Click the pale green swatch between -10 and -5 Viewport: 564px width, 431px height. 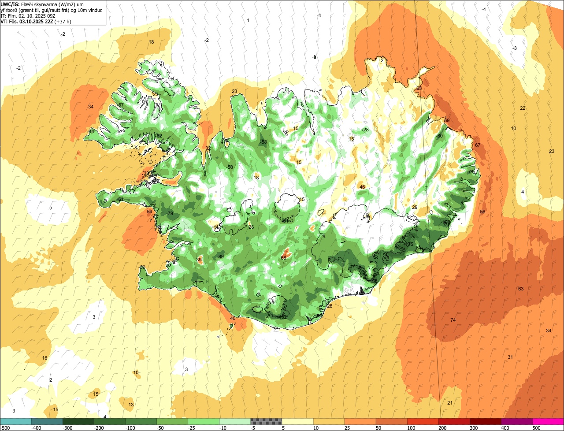(x=235, y=421)
